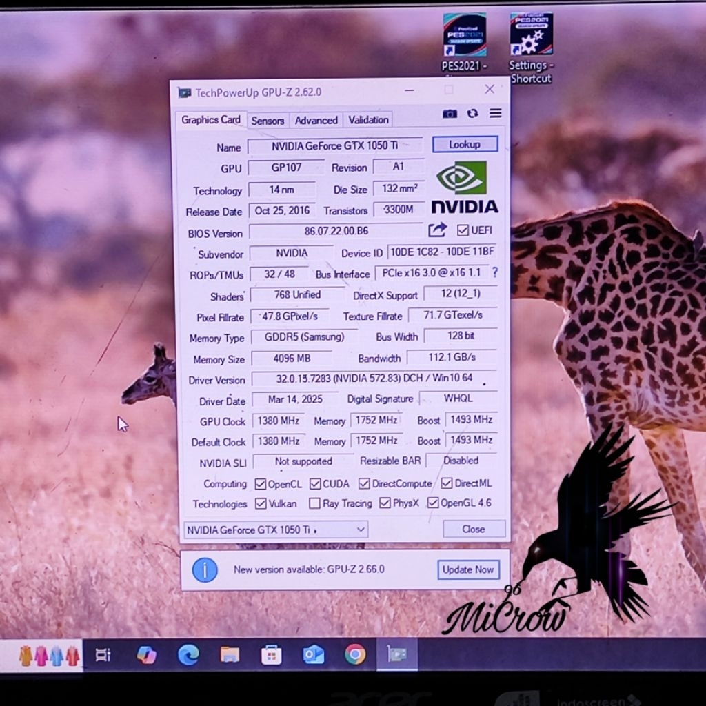
Task: Toggle the Vulkan checkbox
Action: tap(261, 504)
